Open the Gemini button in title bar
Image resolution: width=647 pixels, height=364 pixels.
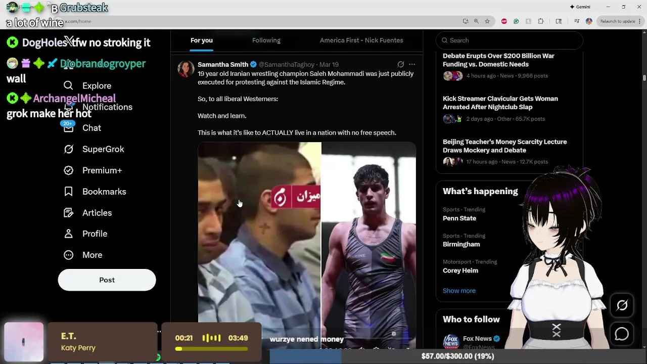[x=580, y=7]
